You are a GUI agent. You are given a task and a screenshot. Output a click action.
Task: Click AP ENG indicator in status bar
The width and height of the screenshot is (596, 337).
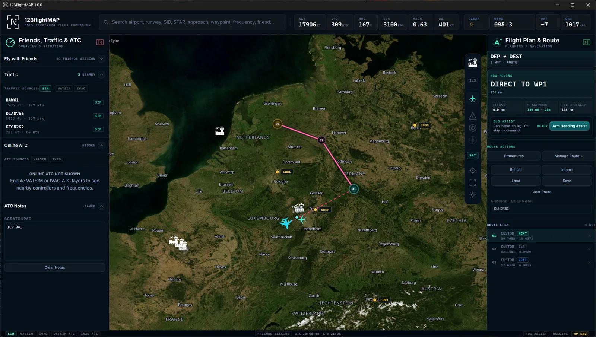click(580, 334)
